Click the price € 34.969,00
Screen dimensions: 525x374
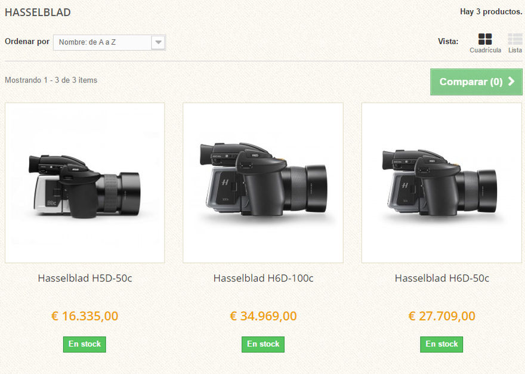(x=263, y=316)
